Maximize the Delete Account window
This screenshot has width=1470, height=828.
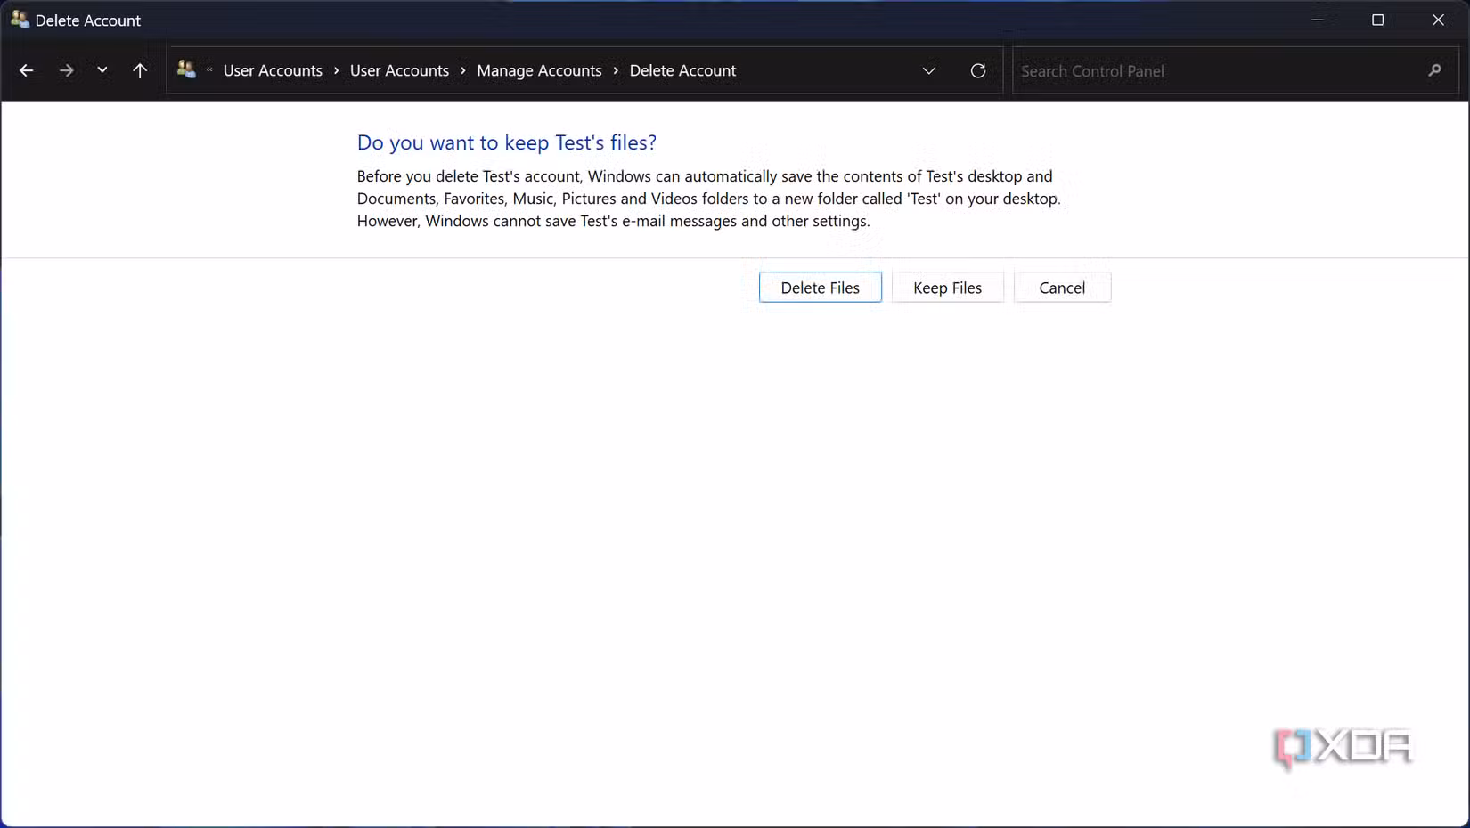[1377, 20]
